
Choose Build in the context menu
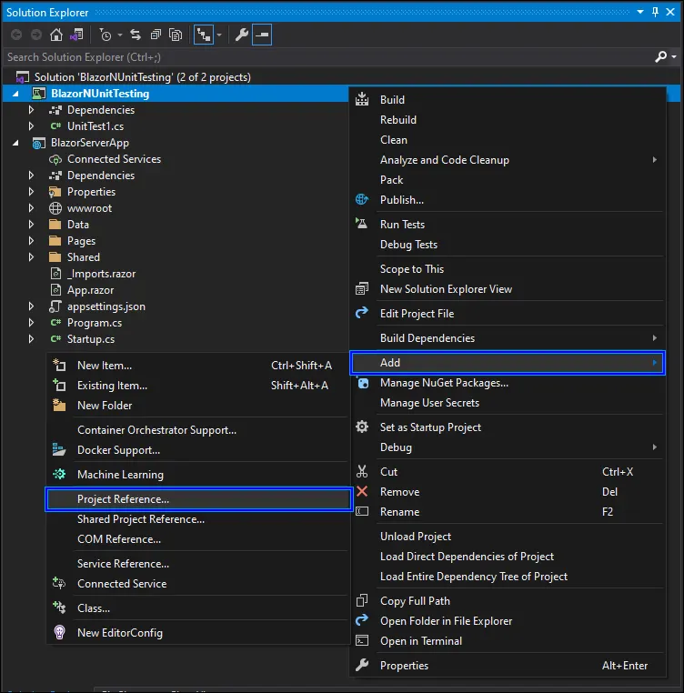(508, 100)
